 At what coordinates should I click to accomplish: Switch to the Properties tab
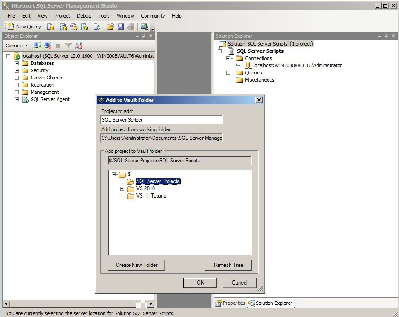pyautogui.click(x=230, y=303)
